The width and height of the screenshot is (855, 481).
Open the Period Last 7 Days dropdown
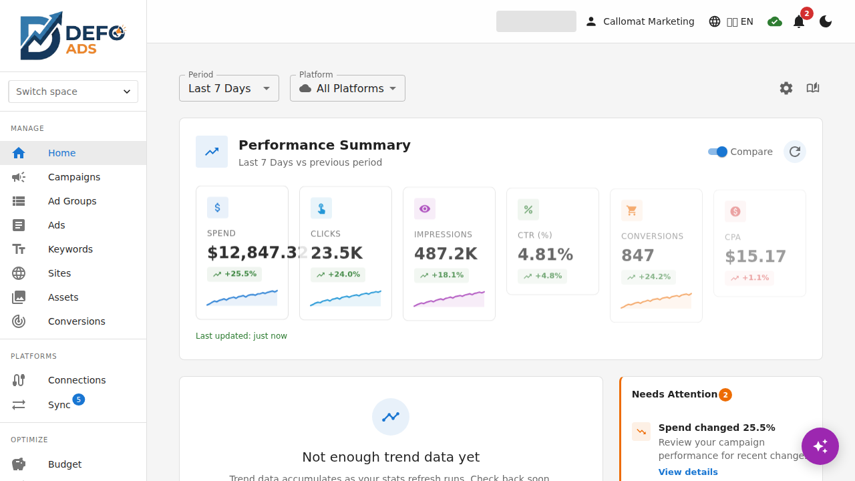(229, 88)
